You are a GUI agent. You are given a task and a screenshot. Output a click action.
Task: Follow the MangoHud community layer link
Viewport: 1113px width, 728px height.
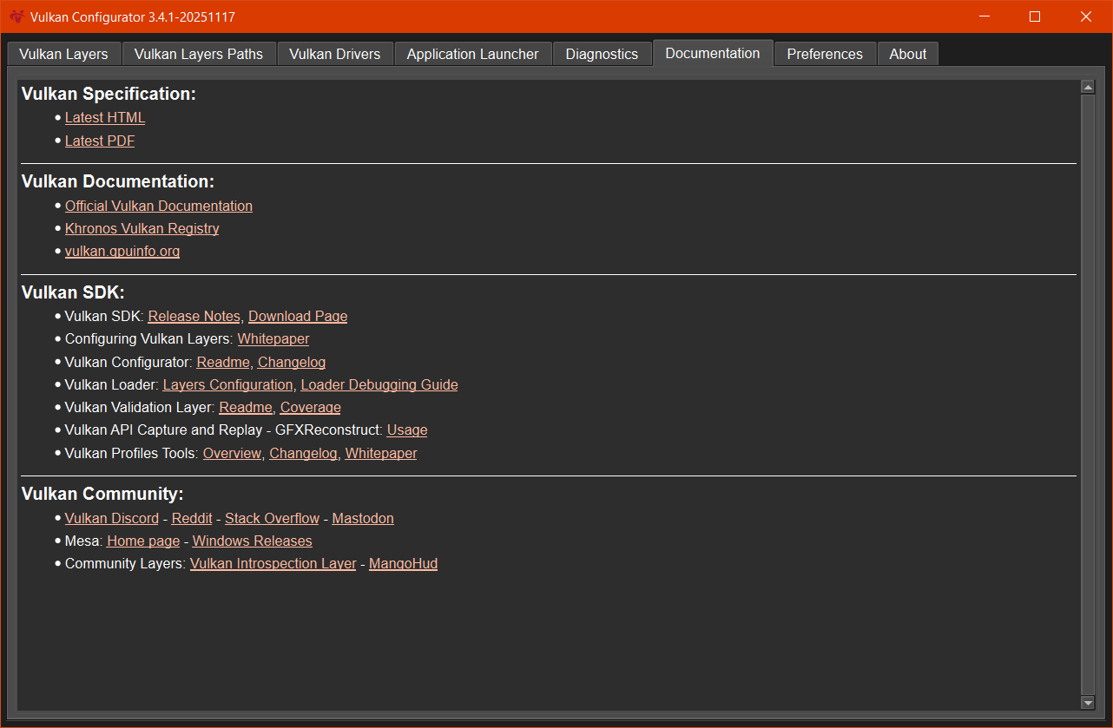(x=403, y=564)
